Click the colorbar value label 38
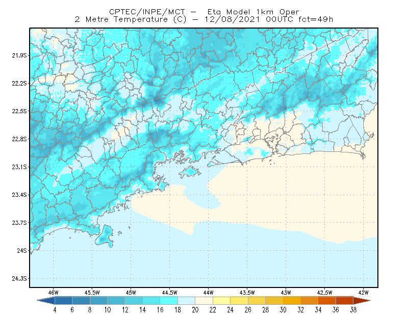This screenshot has width=408, height=315. 353,310
